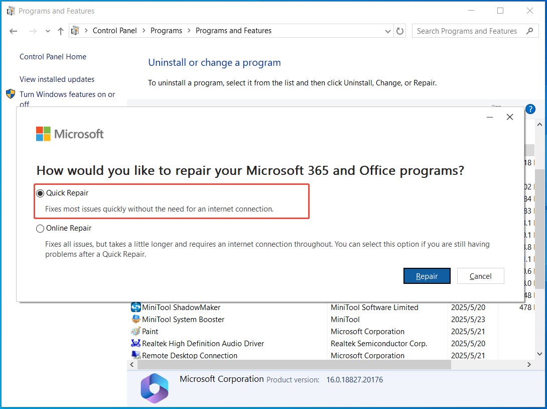Screen dimensions: 547x409
Task: Click inside the Search Programs and Features box
Action: [x=467, y=31]
